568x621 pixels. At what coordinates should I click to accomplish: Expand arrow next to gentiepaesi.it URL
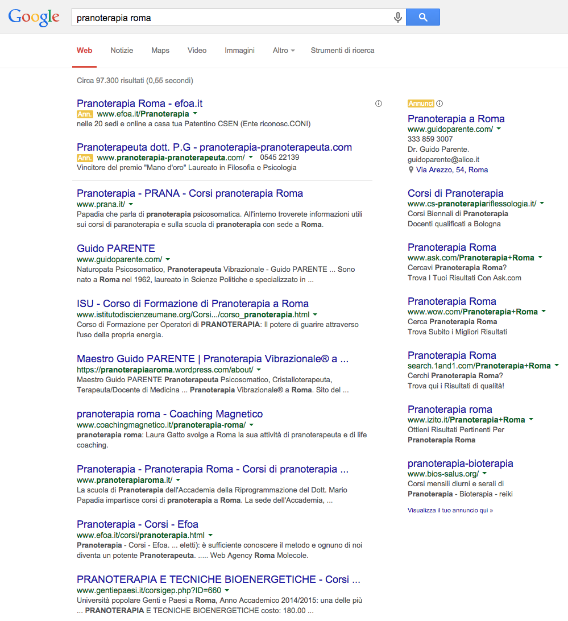click(227, 590)
